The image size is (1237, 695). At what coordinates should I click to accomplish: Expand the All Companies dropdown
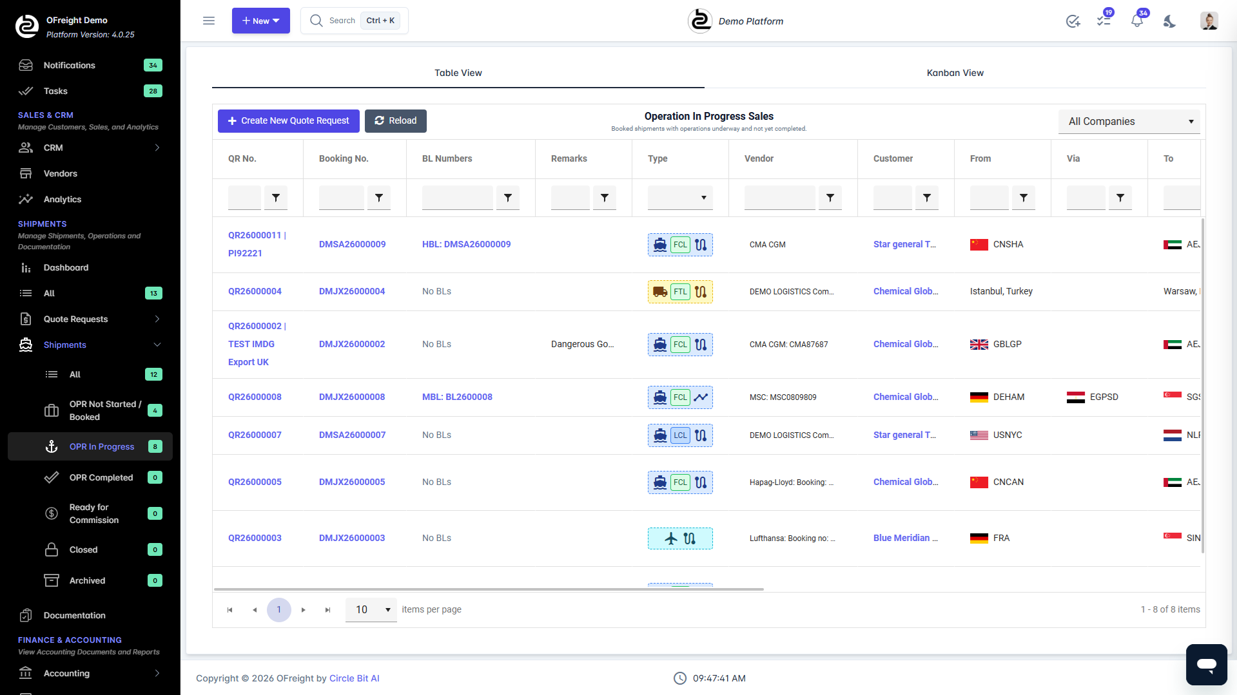[1129, 121]
